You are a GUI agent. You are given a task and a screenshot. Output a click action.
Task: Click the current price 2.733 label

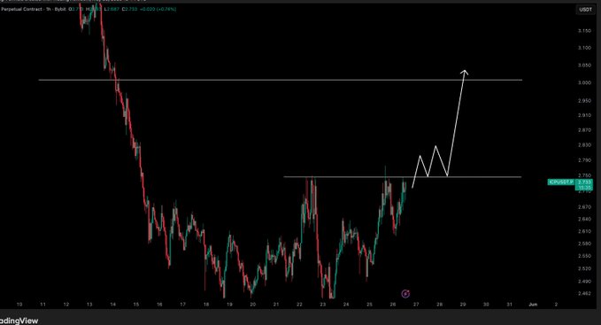pos(584,182)
